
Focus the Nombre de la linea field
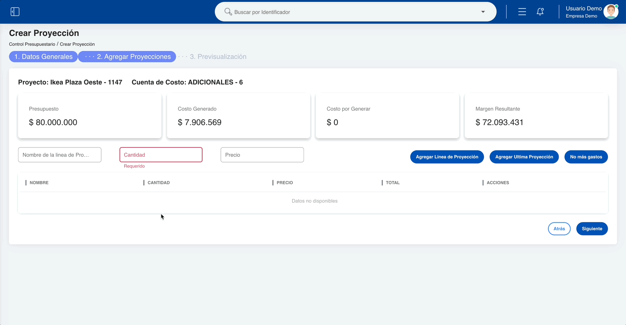pyautogui.click(x=60, y=155)
